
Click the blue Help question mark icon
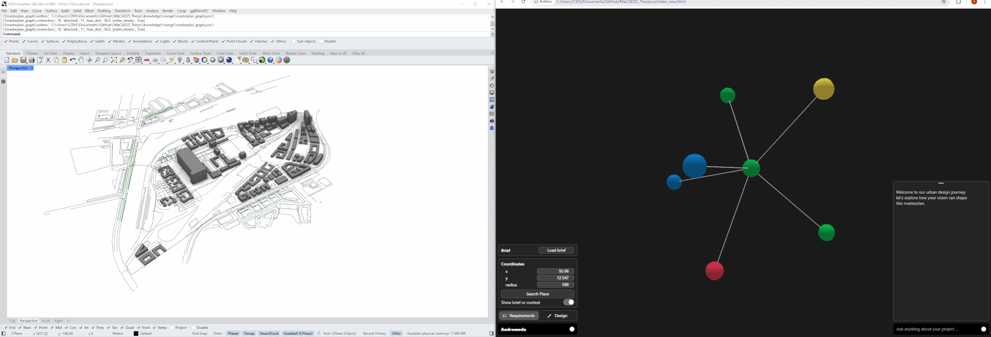pos(270,60)
